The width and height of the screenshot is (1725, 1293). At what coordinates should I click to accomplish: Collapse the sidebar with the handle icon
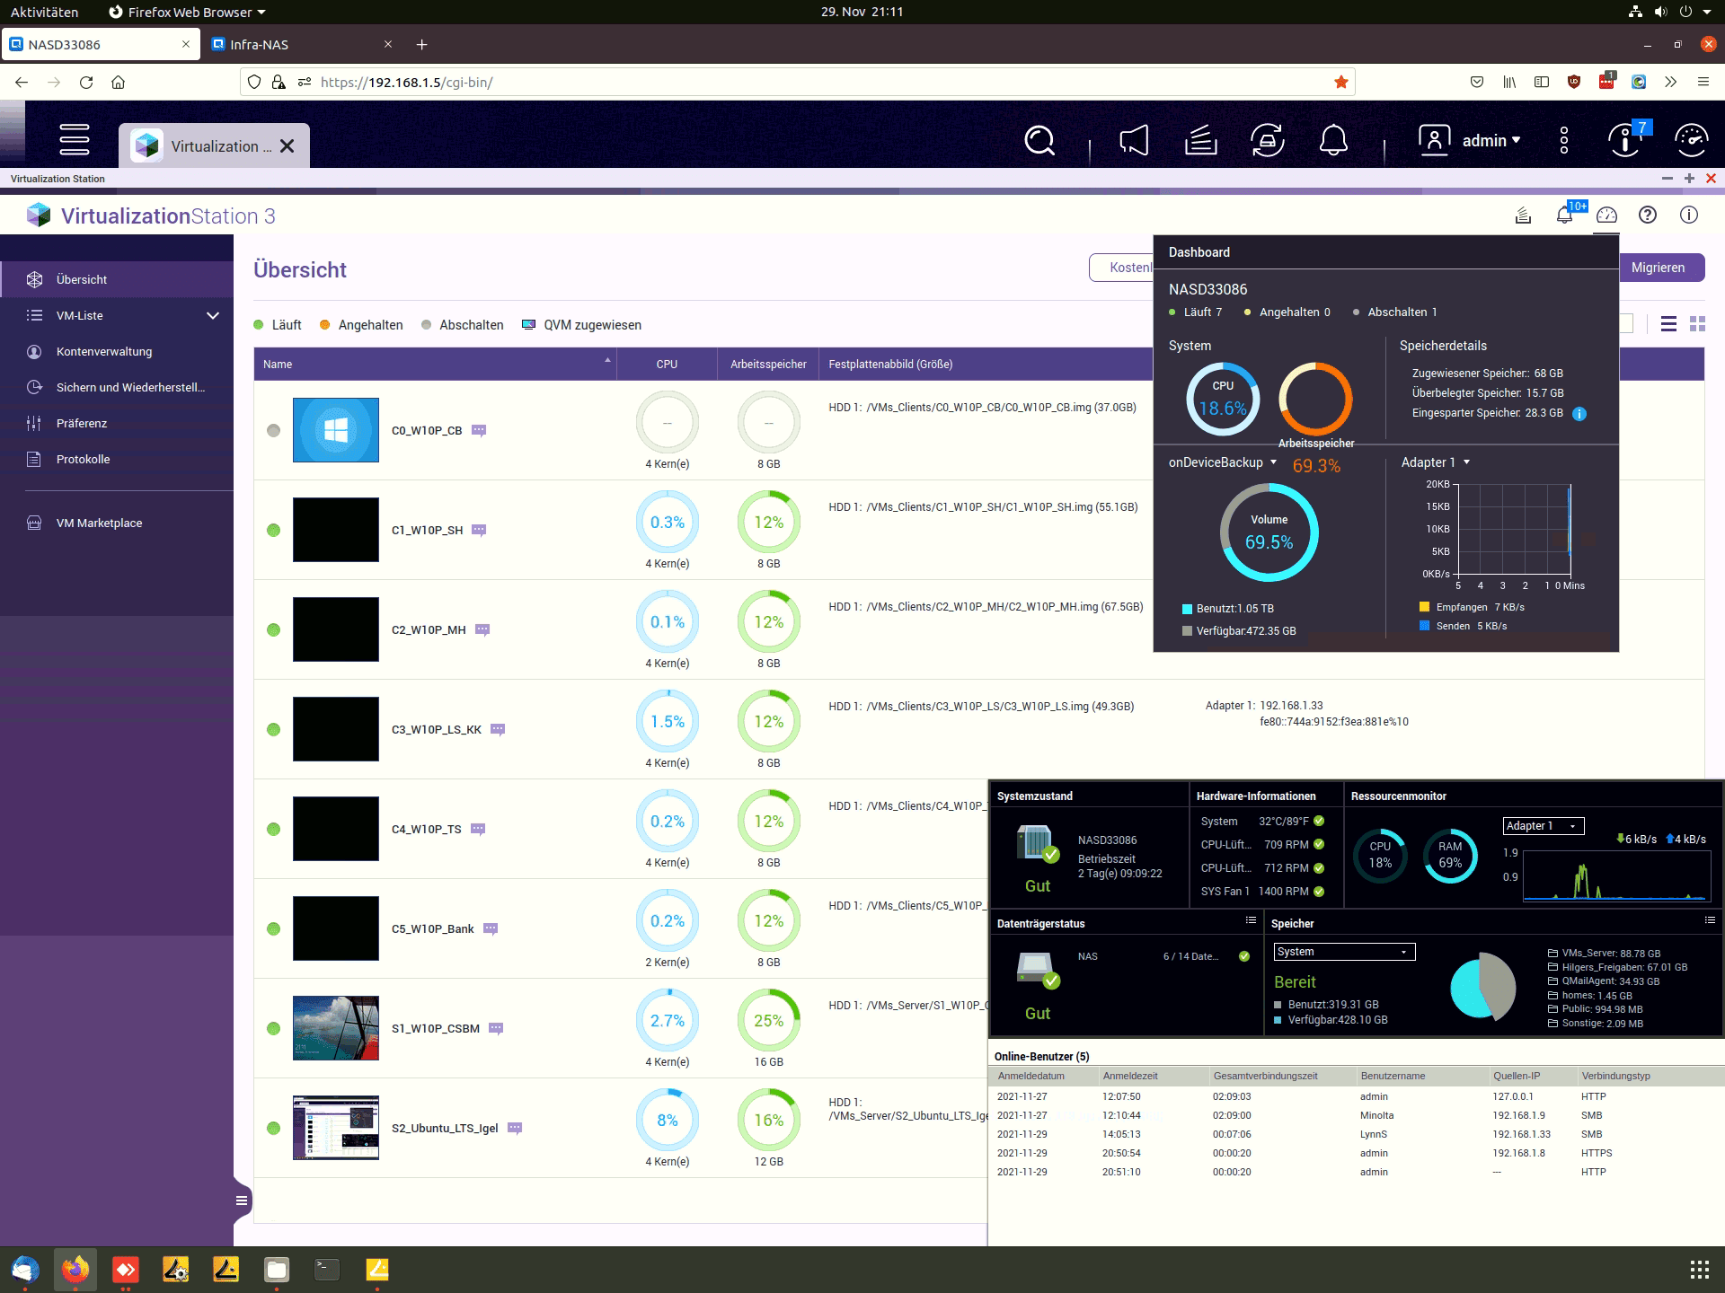click(x=242, y=1200)
